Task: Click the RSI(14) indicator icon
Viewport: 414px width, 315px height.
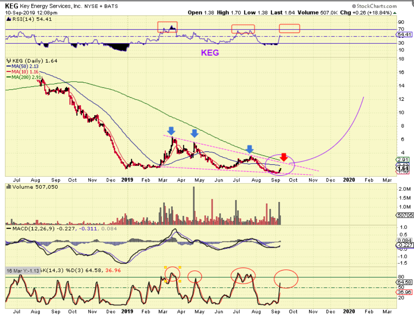Action: [9, 19]
